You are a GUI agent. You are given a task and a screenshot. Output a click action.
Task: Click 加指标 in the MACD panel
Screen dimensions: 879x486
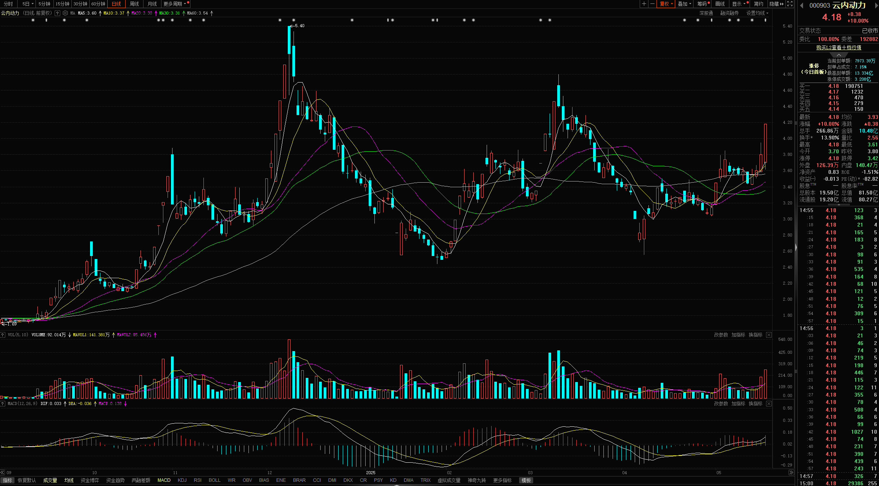(738, 404)
